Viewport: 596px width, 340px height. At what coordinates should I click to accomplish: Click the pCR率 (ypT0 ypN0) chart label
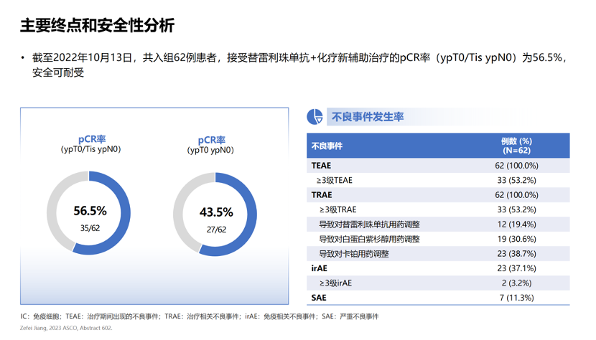[x=210, y=145]
